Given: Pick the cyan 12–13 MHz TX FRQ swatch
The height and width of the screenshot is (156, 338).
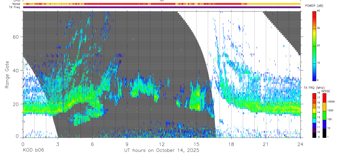Looking at the screenshot, I should click(x=314, y=120).
